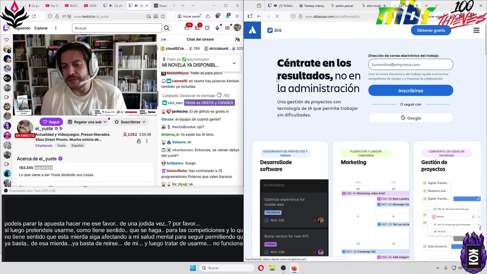Open the Twitch user avatar menu
This screenshot has height=274, width=487.
(x=237, y=28)
